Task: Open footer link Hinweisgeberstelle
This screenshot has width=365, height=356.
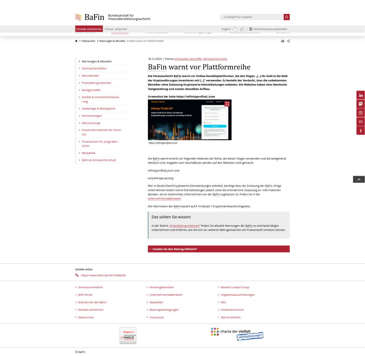Action: click(x=161, y=287)
